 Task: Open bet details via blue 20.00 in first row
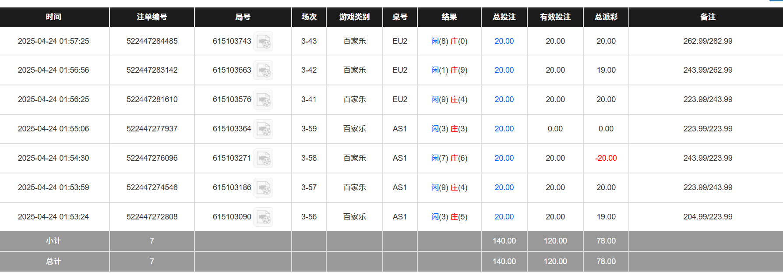pyautogui.click(x=504, y=41)
